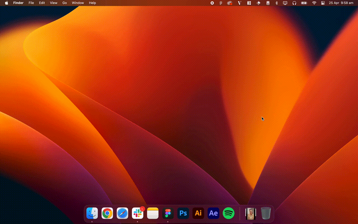Launch Adobe Illustrator from the Dock
The width and height of the screenshot is (358, 224).
coord(198,213)
